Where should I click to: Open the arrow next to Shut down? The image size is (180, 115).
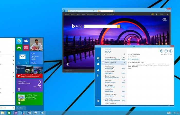point(25,108)
